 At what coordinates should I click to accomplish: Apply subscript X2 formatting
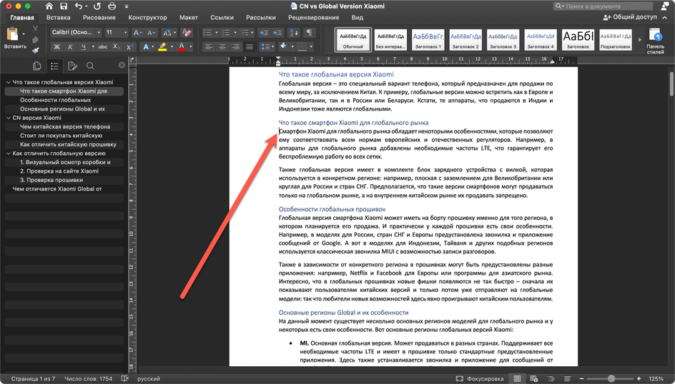[117, 47]
